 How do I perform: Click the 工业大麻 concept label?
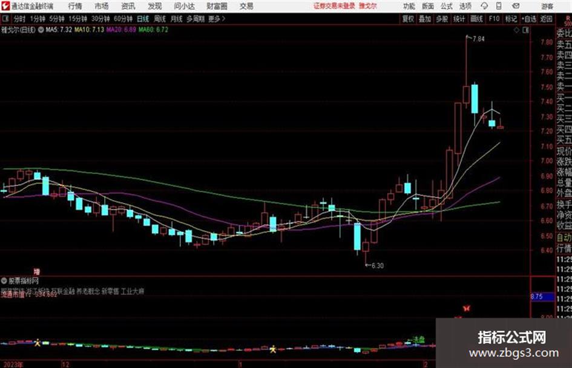point(133,291)
